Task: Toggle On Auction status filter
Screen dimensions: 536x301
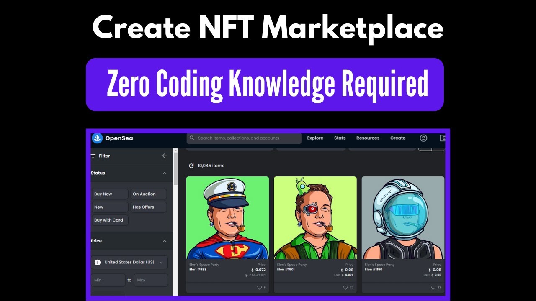Action: point(149,194)
